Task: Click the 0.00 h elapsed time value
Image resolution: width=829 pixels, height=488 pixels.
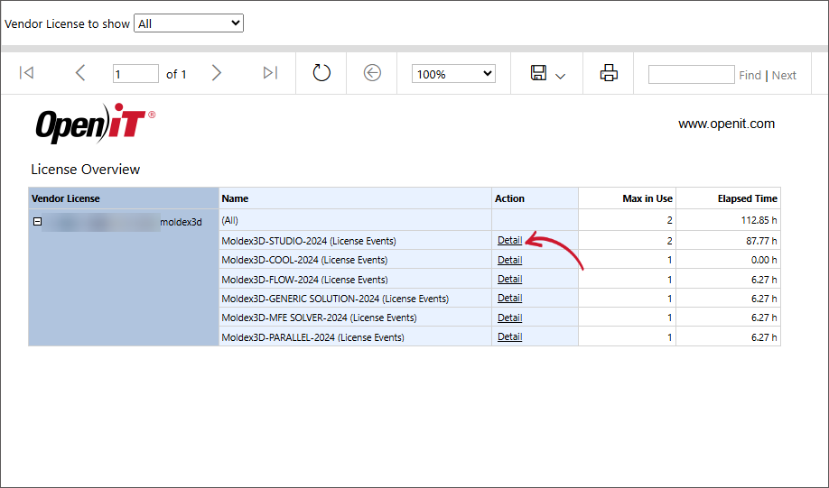Action: 764,260
